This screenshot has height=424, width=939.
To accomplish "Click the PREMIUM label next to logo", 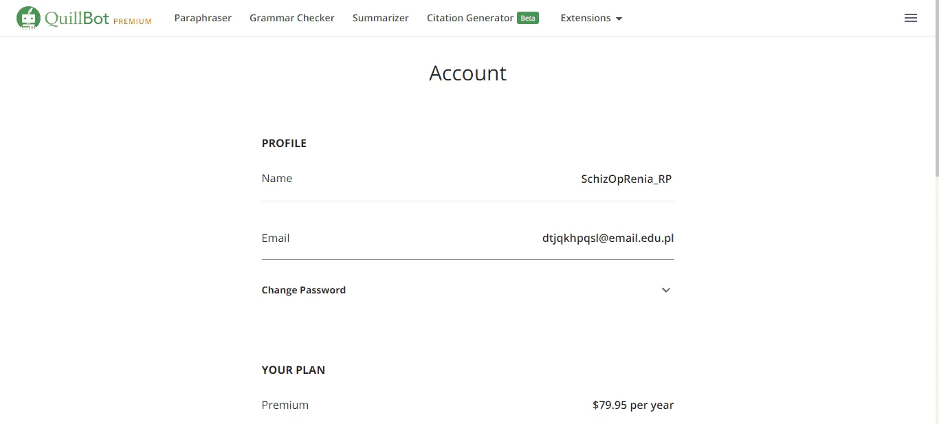I will pyautogui.click(x=133, y=21).
